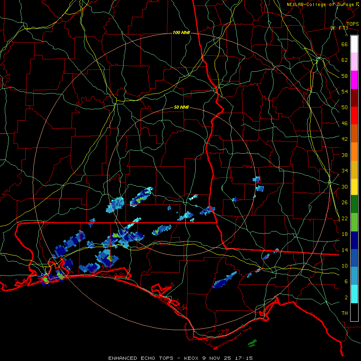Click the light pink legend swatch
361x361 pixels.
(x=354, y=62)
